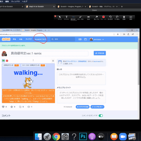Stop project with the red stop button

(x=7, y=61)
